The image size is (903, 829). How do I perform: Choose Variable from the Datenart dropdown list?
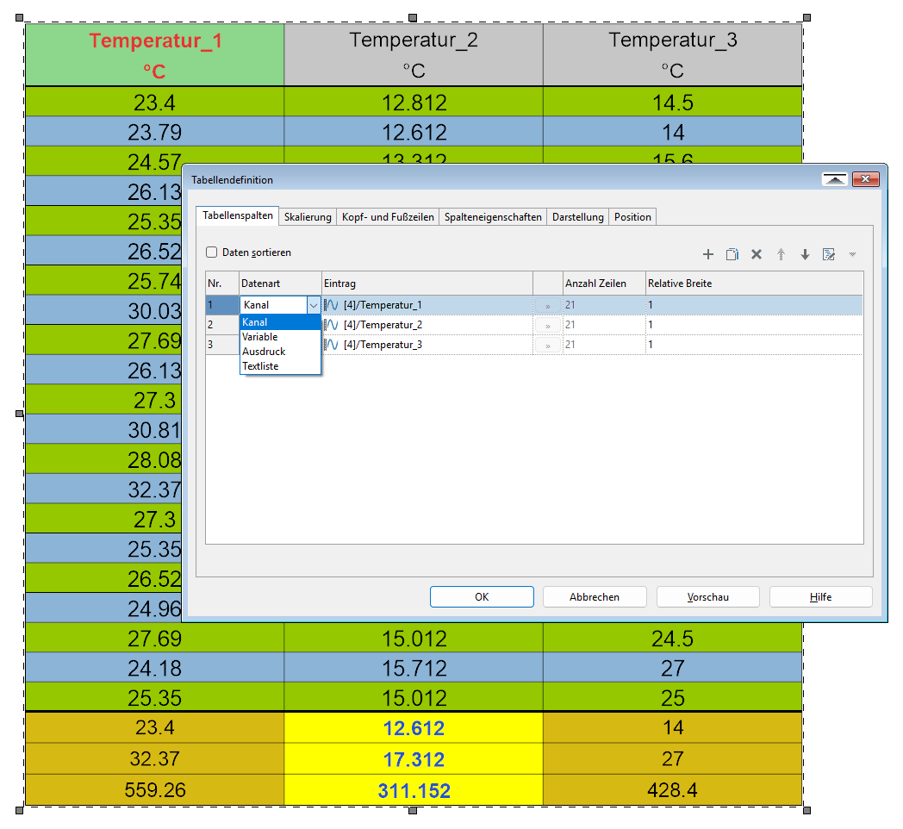(260, 337)
